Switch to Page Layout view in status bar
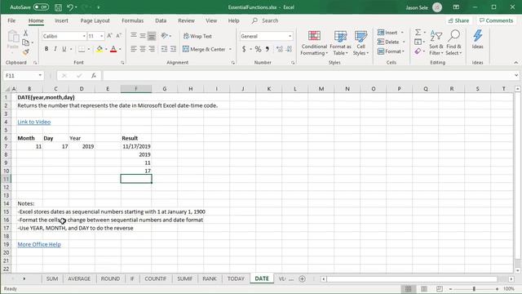This screenshot has height=294, width=522. tap(424, 288)
